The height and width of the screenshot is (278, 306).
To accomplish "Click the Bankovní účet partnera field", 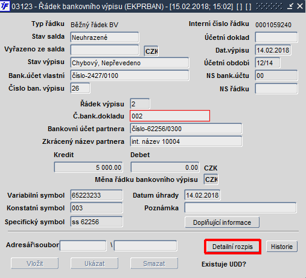I will [x=186, y=129].
